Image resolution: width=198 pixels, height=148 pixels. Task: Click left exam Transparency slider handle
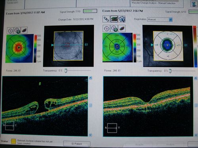[66, 71]
